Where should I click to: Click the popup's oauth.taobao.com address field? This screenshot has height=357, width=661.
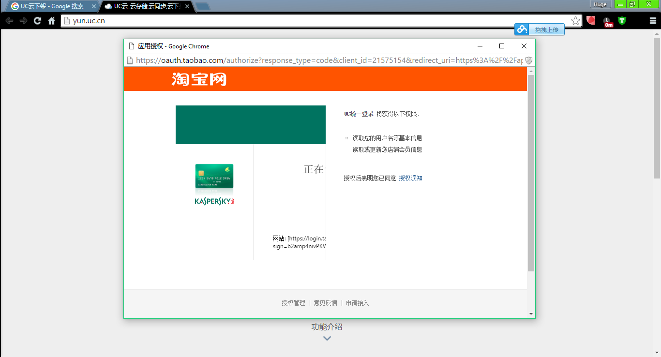click(x=329, y=60)
